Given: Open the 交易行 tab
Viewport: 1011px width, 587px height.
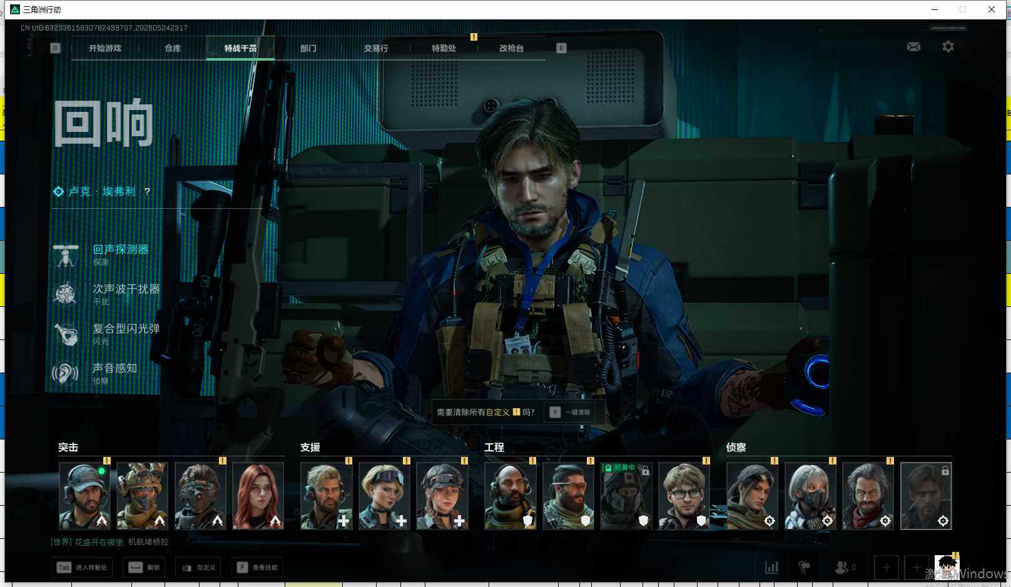Looking at the screenshot, I should (x=376, y=48).
